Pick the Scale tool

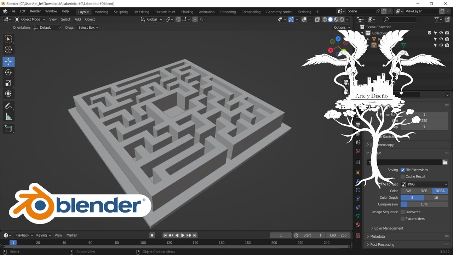click(x=8, y=83)
